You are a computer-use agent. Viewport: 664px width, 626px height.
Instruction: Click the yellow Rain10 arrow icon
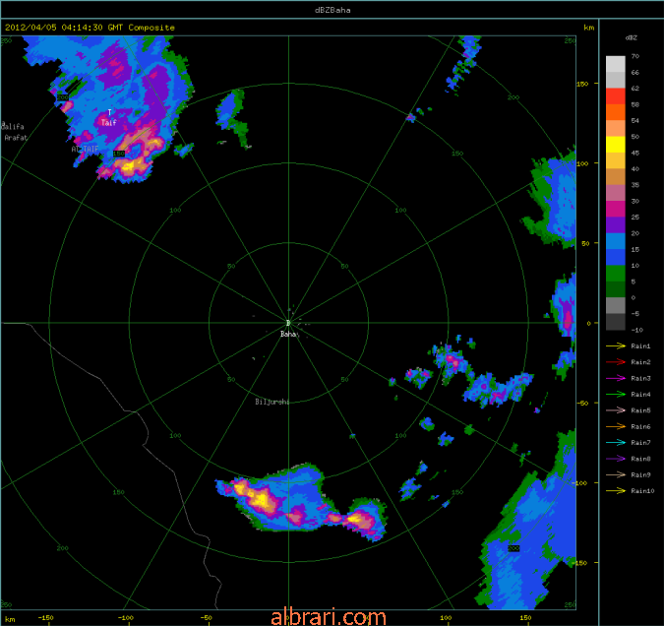click(x=616, y=491)
